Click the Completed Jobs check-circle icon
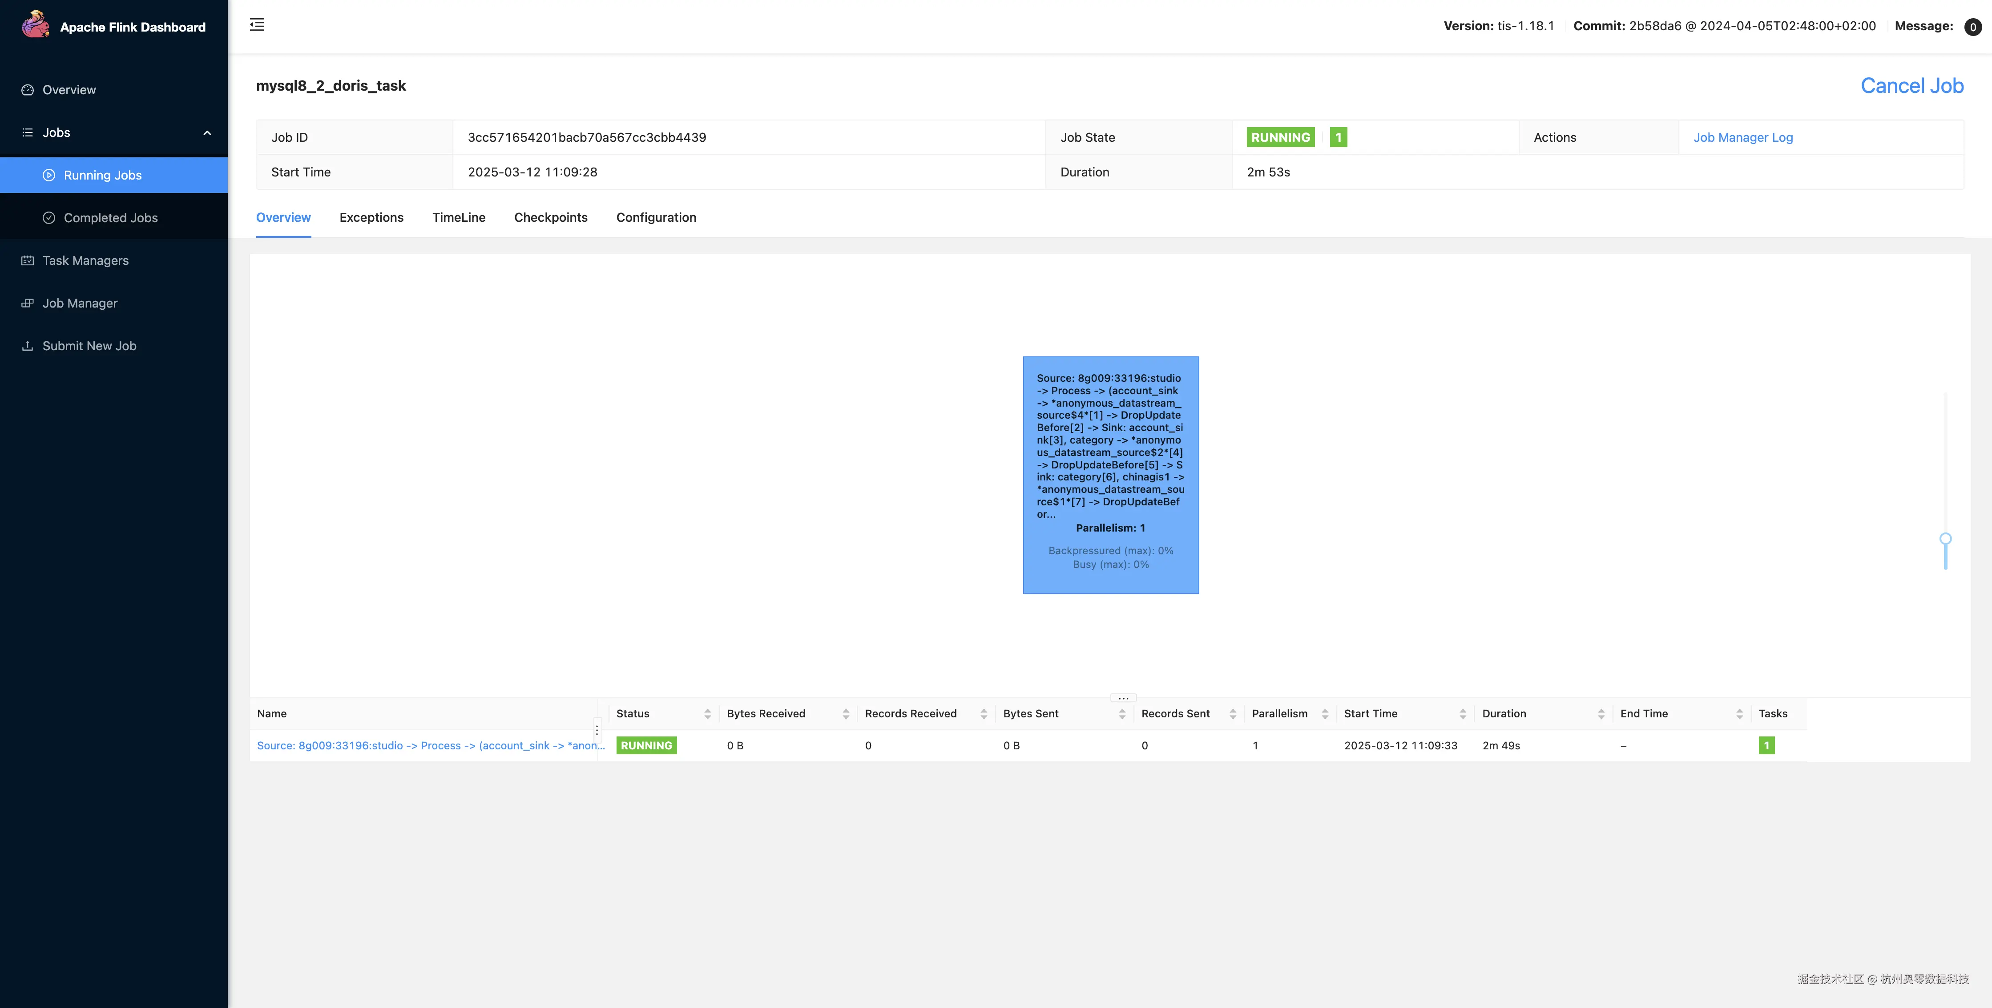 coord(49,218)
